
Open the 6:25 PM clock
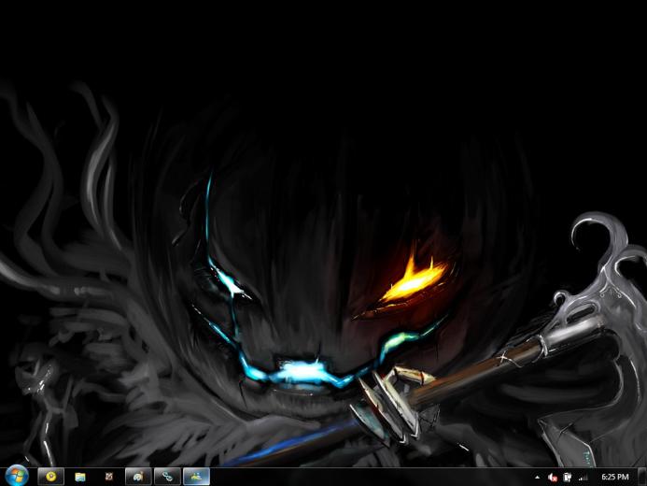pyautogui.click(x=615, y=477)
